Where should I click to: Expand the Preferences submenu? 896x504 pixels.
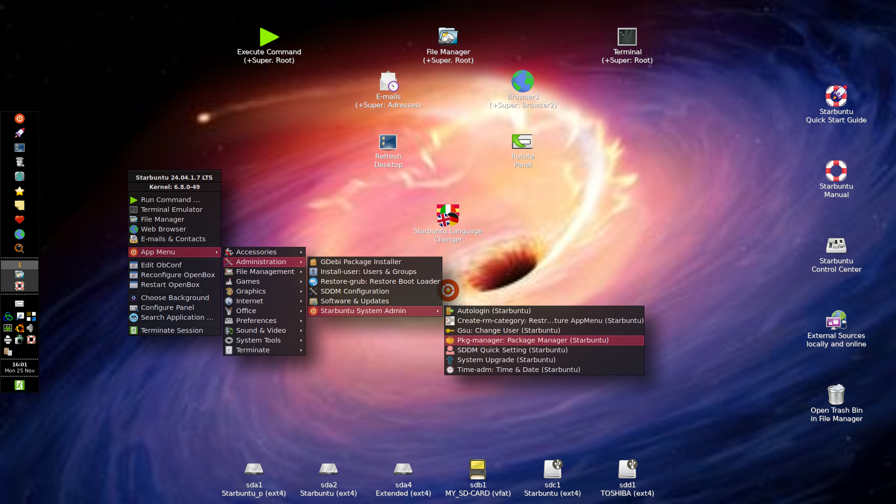coord(265,321)
